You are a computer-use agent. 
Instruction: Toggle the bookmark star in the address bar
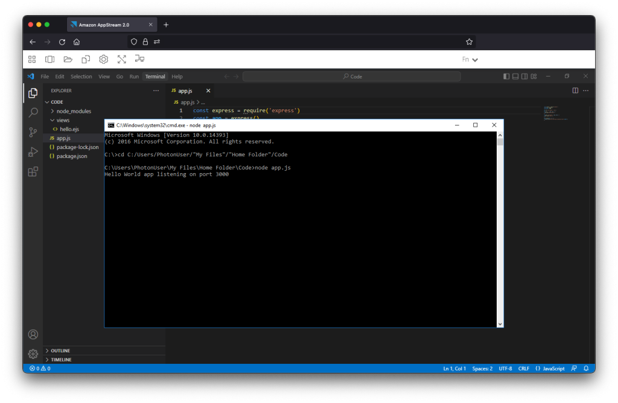[469, 42]
